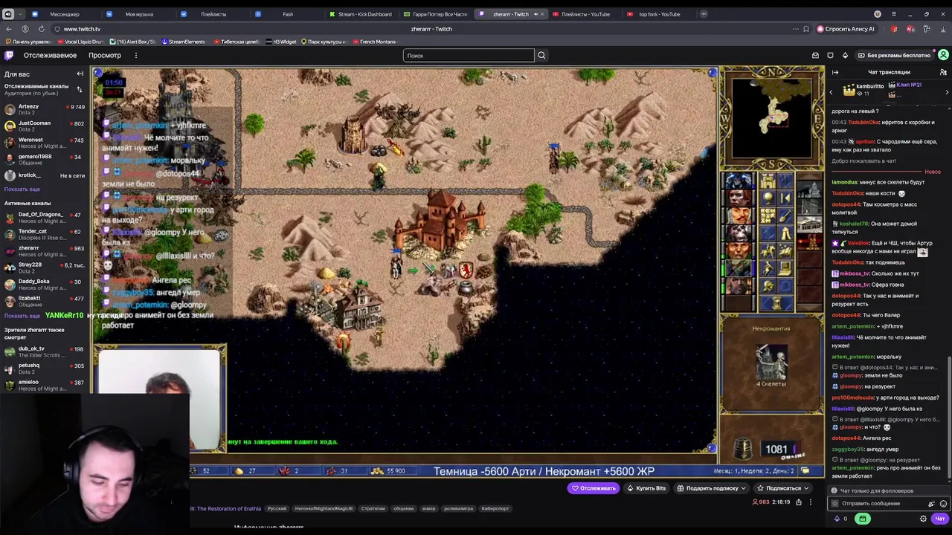The width and height of the screenshot is (952, 535).
Task: Switch to 'top fonk - YouTube' tab
Action: pos(659,14)
